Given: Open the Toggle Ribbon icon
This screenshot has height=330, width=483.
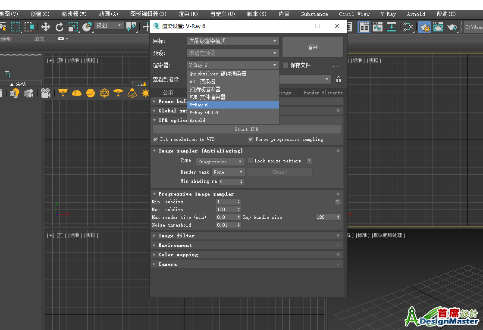Looking at the screenshot, I should (364, 27).
